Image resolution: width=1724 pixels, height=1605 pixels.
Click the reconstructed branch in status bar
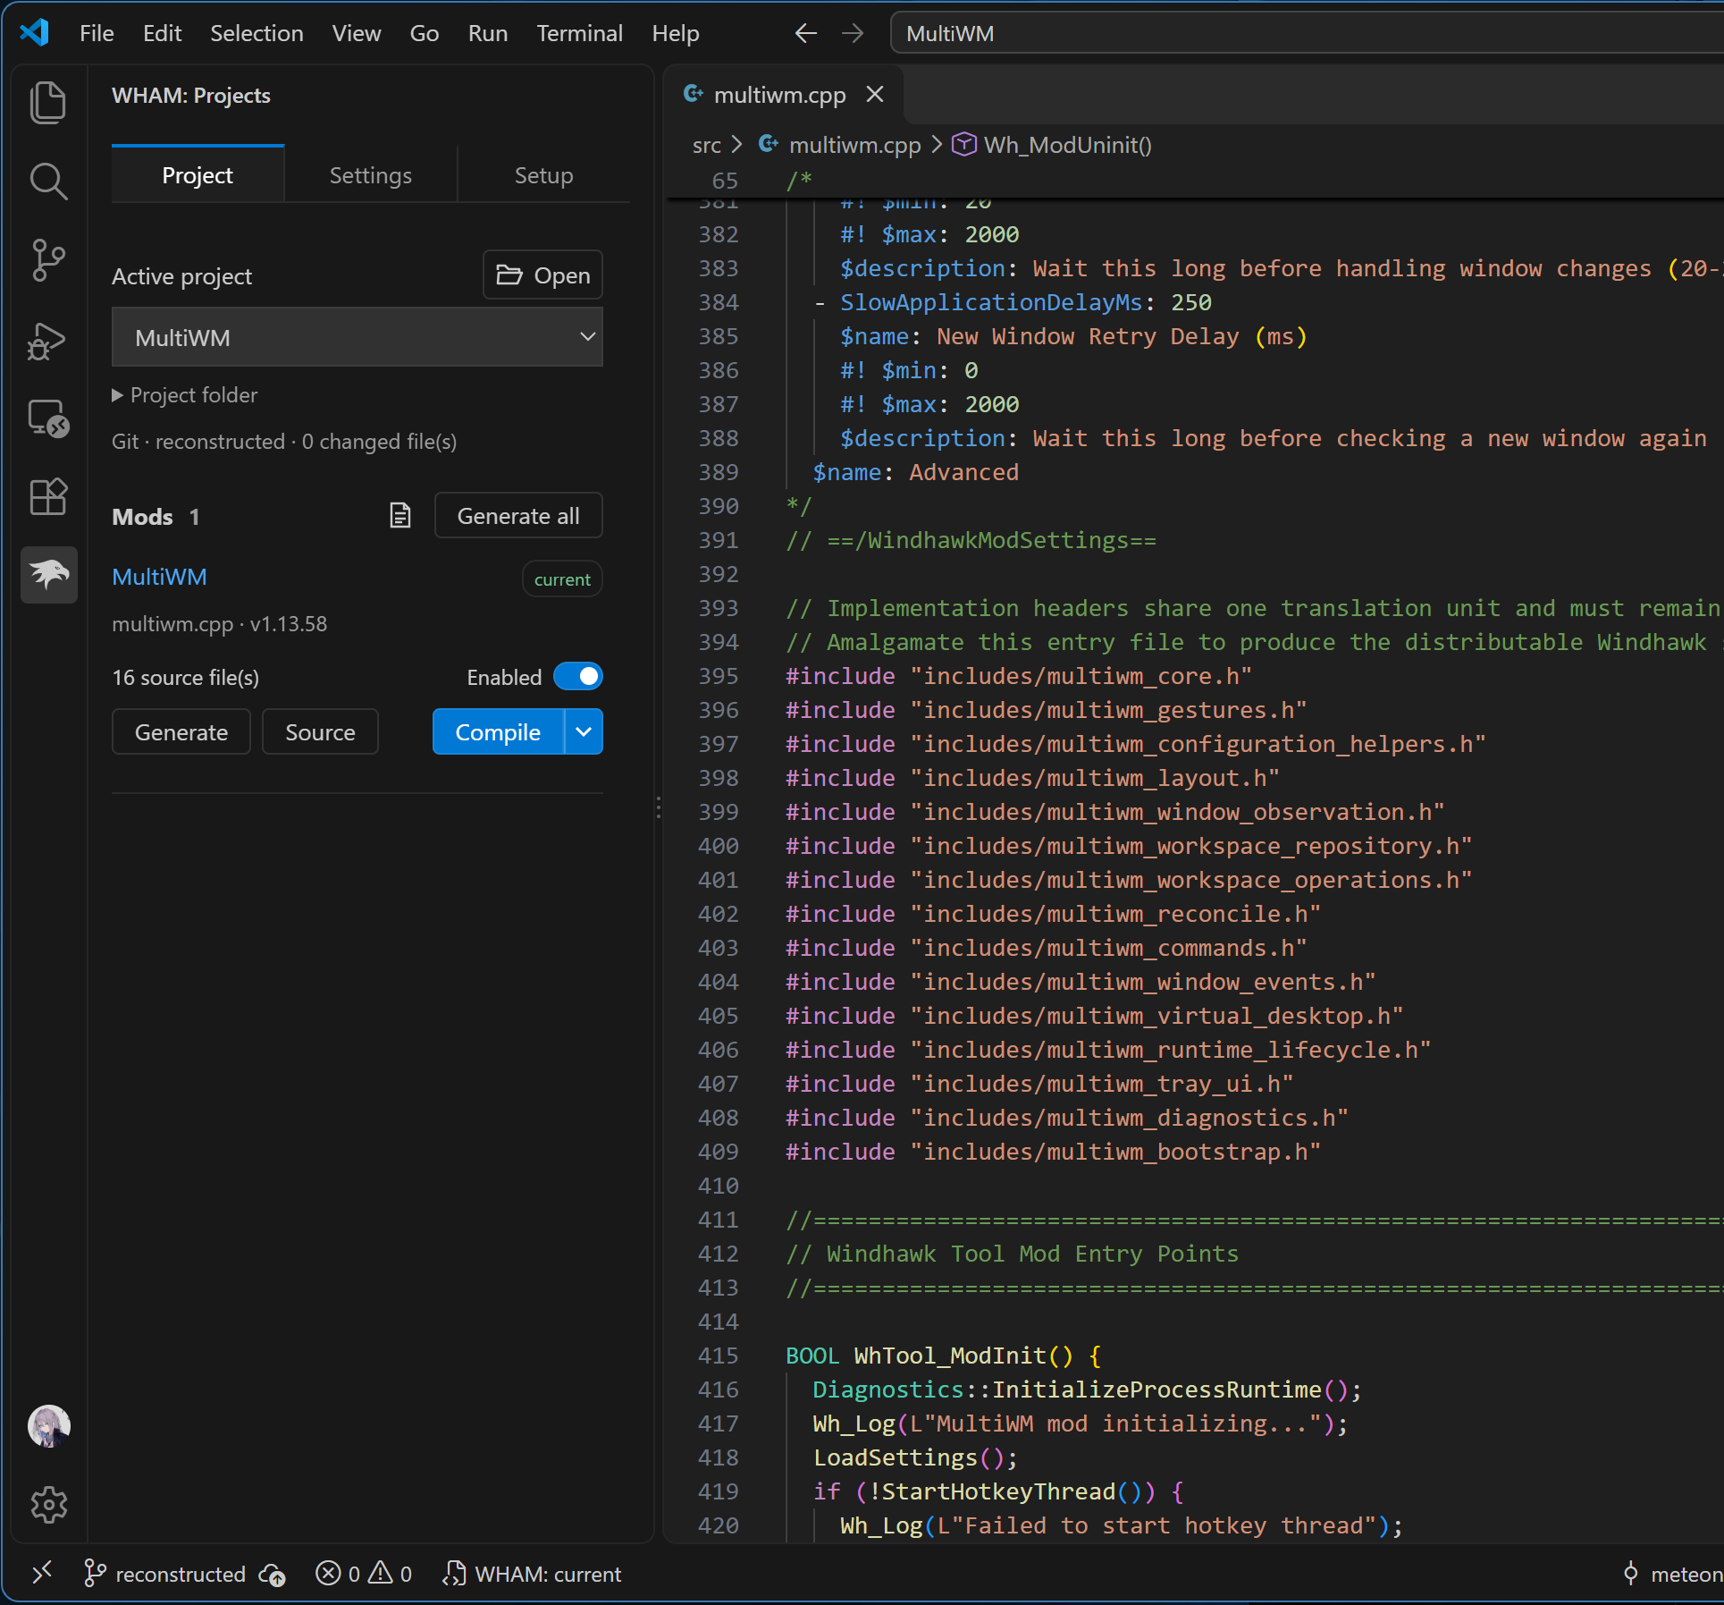point(164,1574)
